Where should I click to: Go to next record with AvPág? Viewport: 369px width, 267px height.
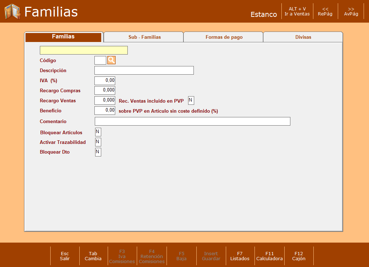click(x=351, y=11)
